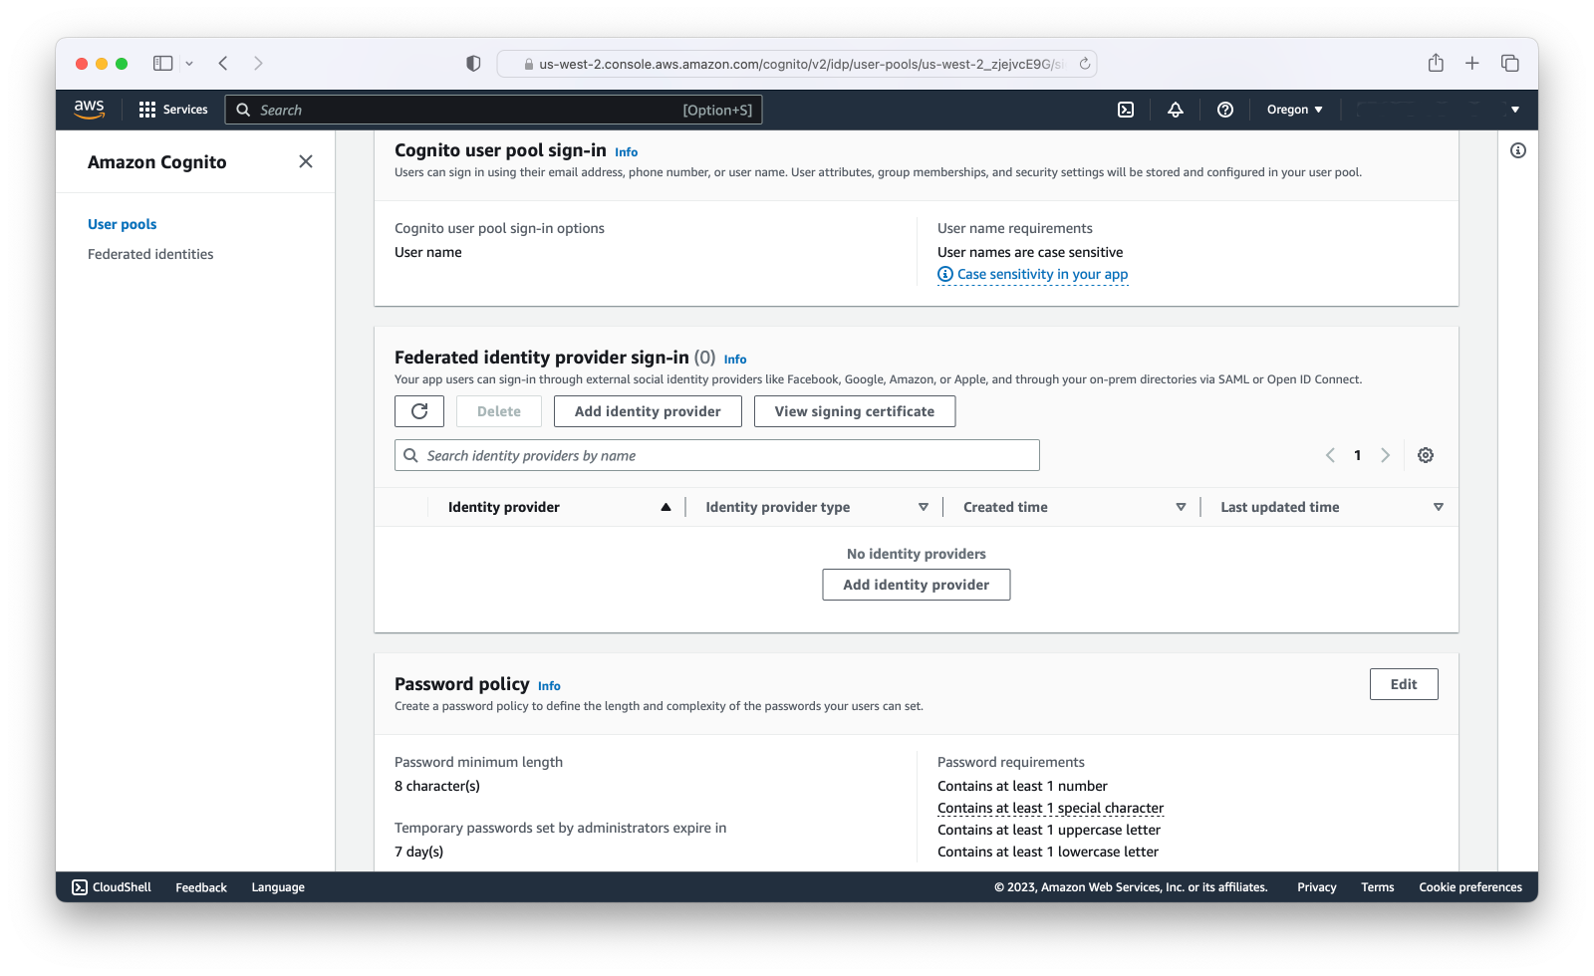Screen dimensions: 1594x976
Task: Focus the AWS console search field
Action: (x=494, y=110)
